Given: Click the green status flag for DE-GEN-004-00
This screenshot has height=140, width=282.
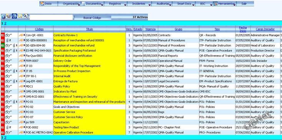Looking at the screenshot, I should (3, 46).
